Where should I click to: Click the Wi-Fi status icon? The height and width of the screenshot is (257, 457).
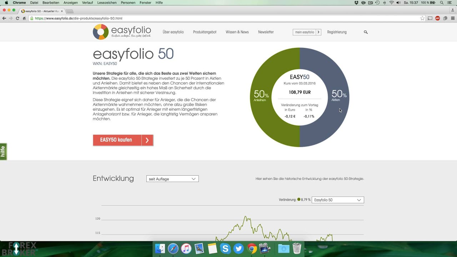click(x=391, y=2)
